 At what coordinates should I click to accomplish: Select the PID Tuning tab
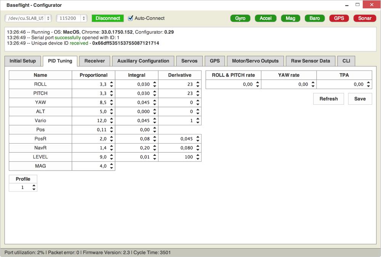[60, 61]
